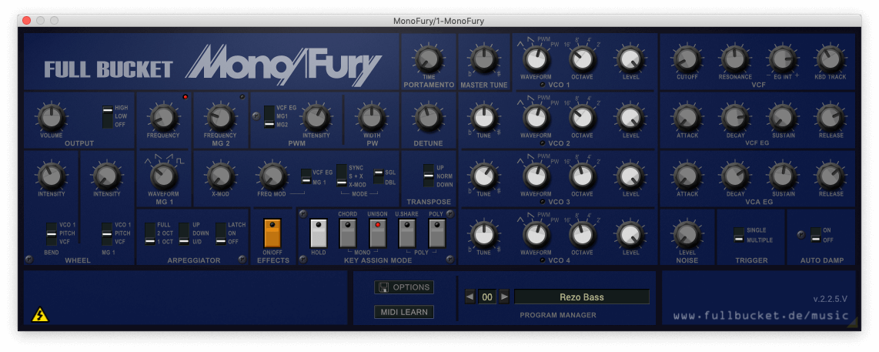Image resolution: width=879 pixels, height=352 pixels.
Task: Click the VCO 3 WAVEFORM knob
Action: pyautogui.click(x=536, y=176)
